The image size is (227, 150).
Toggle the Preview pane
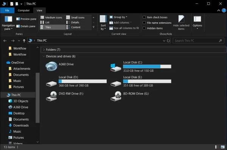pyautogui.click(x=26, y=19)
